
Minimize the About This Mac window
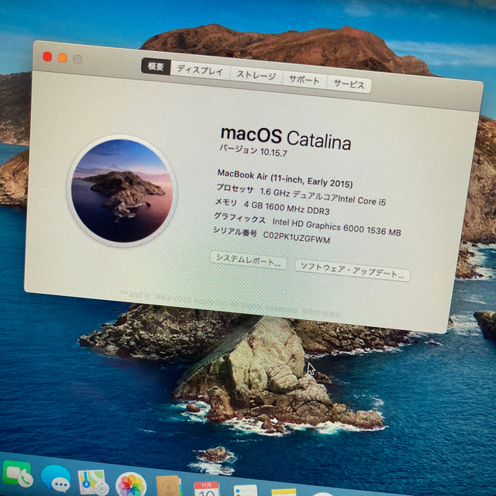click(63, 58)
